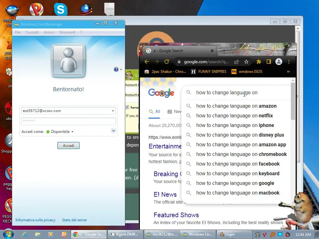Click the Chrome page vertical scrollbar

pyautogui.click(x=293, y=102)
